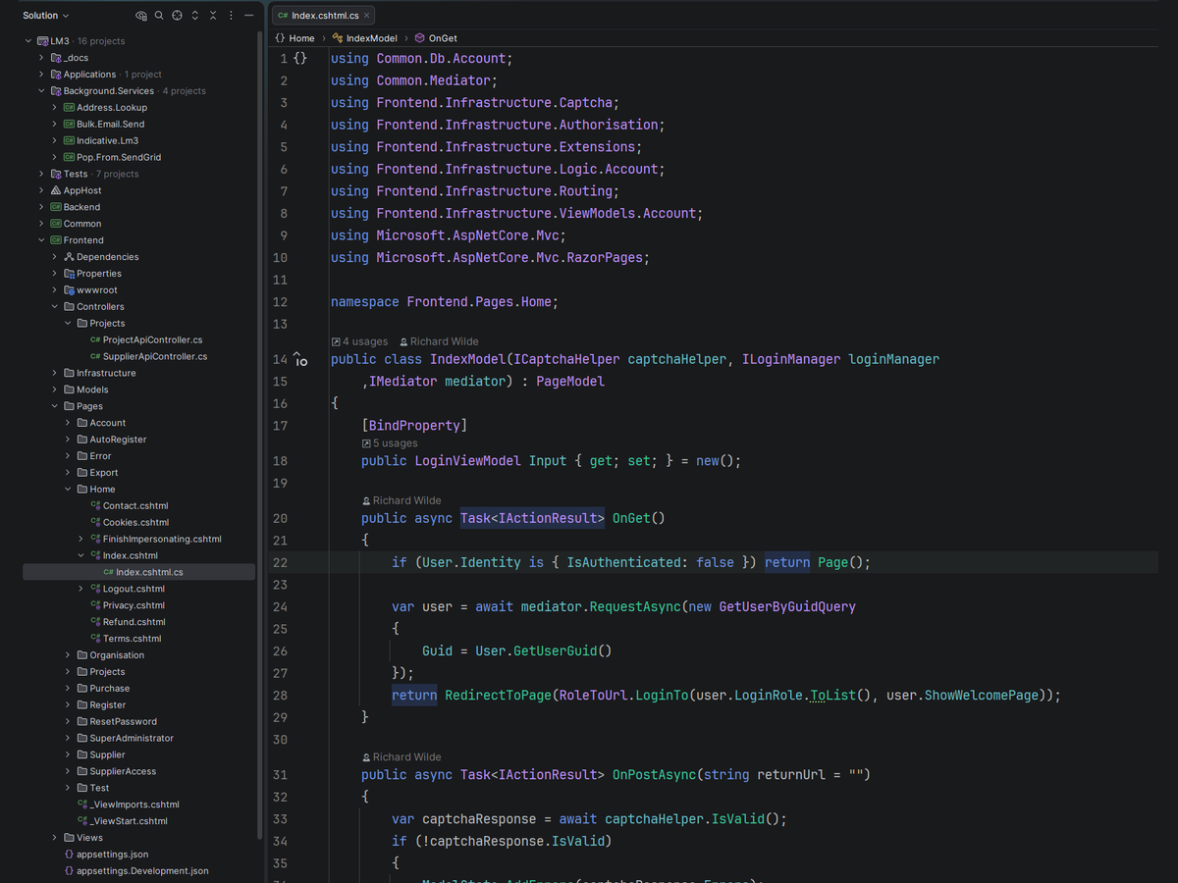This screenshot has height=883, width=1178.
Task: Click GetUserByGuidQuery on line 24
Action: (x=787, y=607)
